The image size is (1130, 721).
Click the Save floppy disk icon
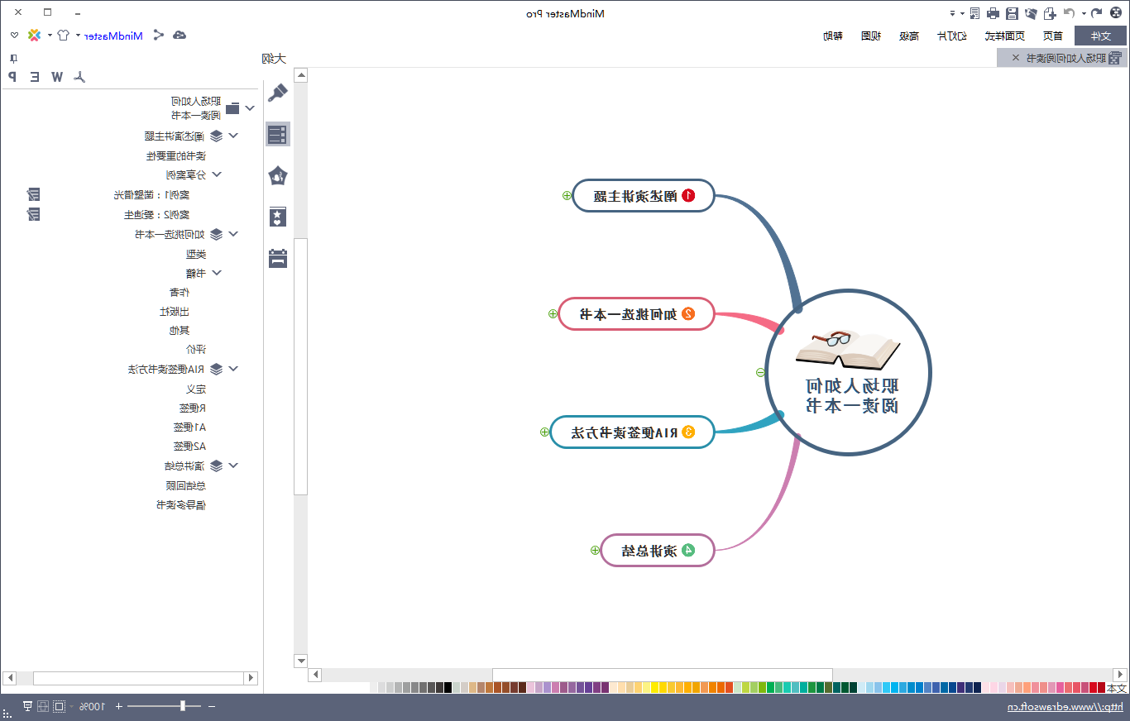1012,13
